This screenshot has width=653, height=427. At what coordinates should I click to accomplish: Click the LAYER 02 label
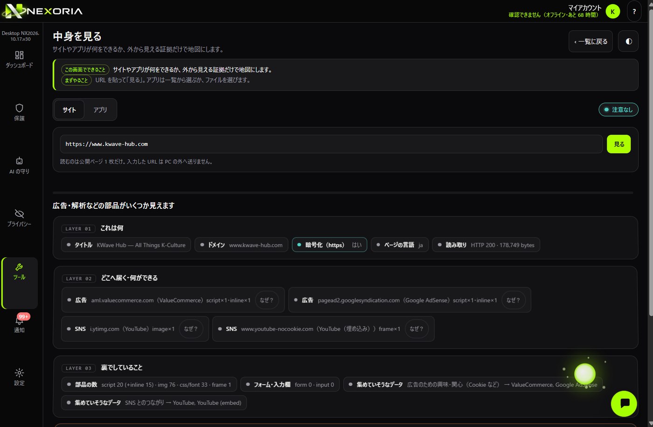(x=79, y=278)
